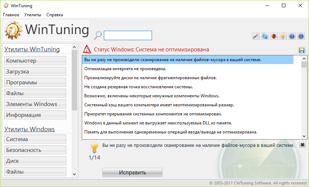Viewport: 309px width, 187px height.
Task: Open the Элементы Windows section
Action: (x=35, y=104)
